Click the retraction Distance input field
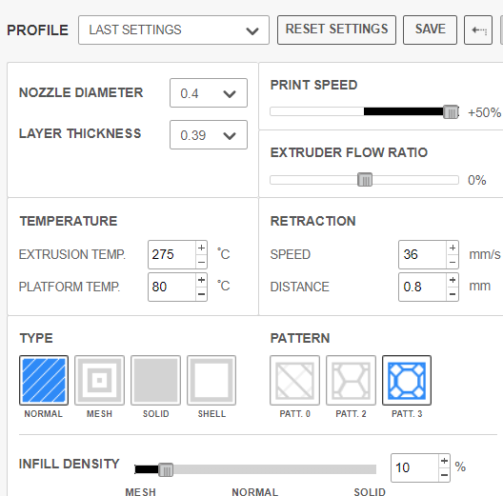 422,287
